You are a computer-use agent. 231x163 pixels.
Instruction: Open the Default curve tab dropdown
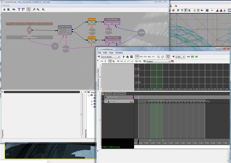point(158,61)
